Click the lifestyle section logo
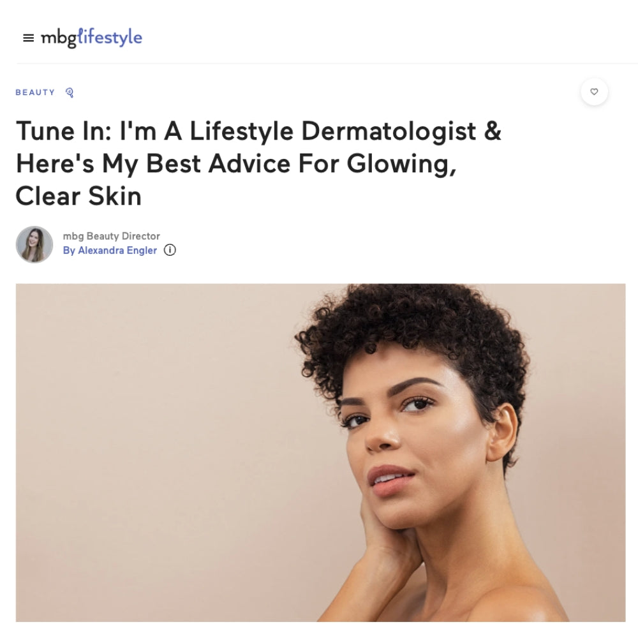The image size is (638, 638). pyautogui.click(x=110, y=38)
